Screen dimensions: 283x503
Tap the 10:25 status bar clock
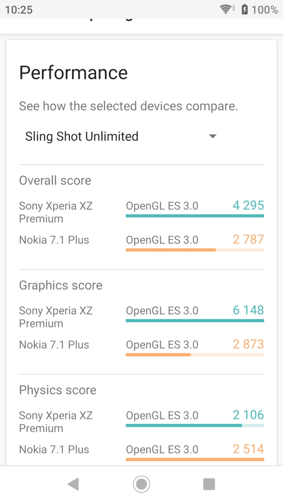18,9
